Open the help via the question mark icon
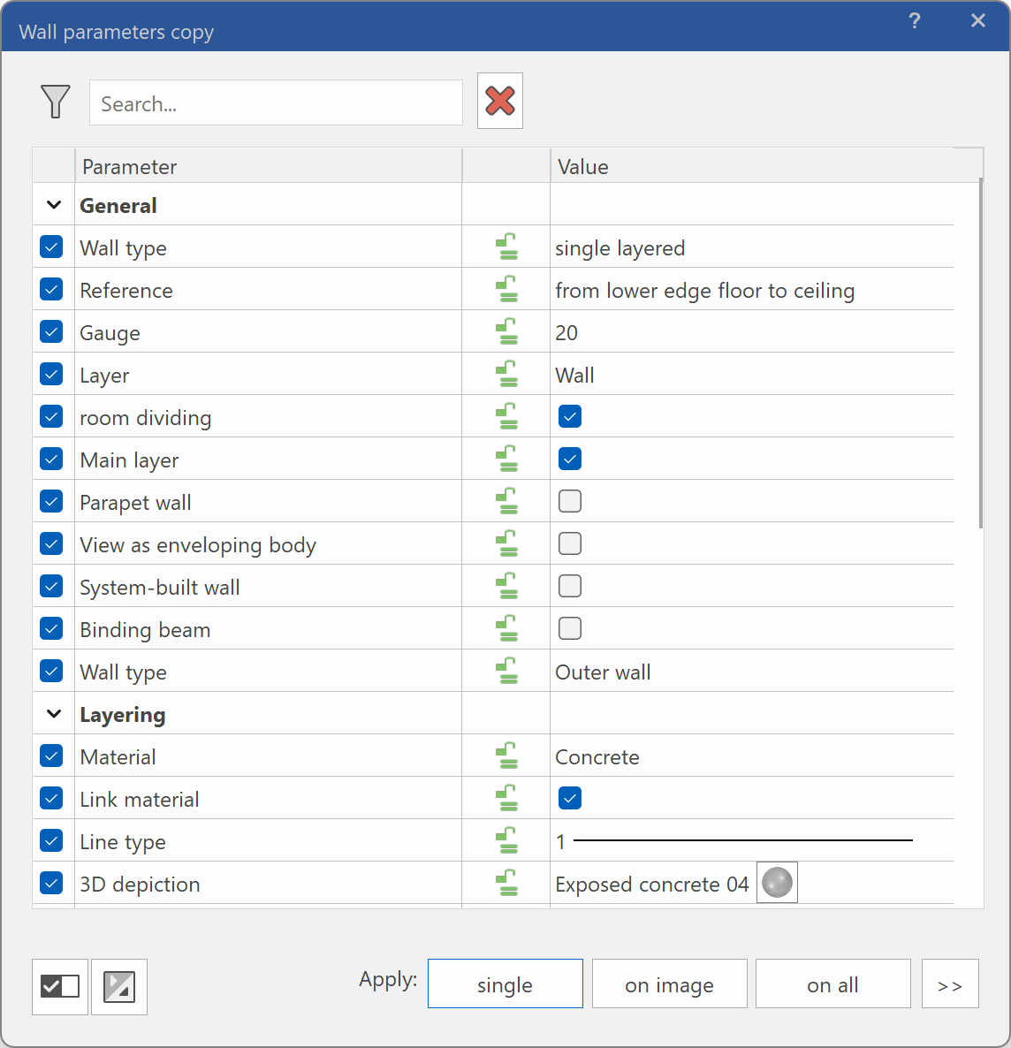The height and width of the screenshot is (1048, 1011). coord(915,20)
